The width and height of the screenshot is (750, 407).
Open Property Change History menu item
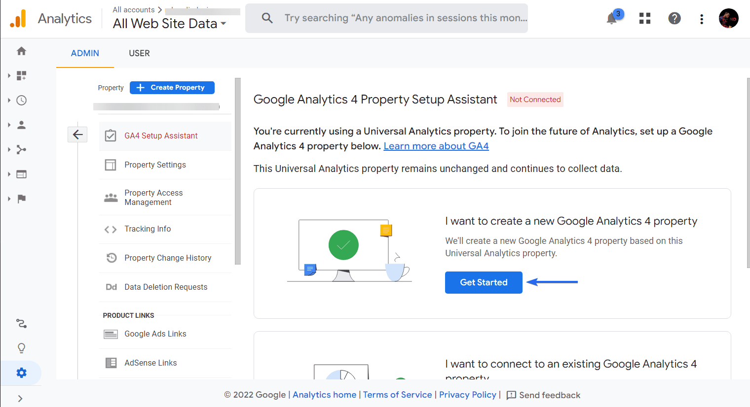point(165,258)
